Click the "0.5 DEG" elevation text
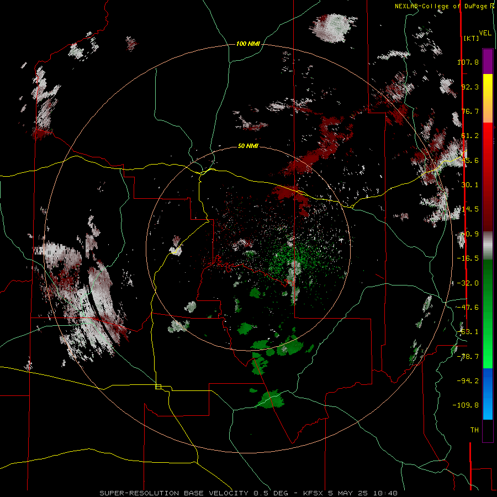This screenshot has width=497, height=497. 271,493
